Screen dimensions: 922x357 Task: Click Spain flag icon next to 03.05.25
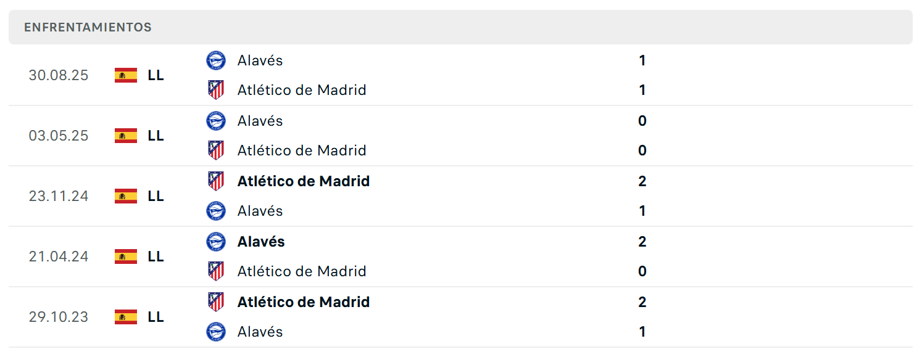[126, 136]
